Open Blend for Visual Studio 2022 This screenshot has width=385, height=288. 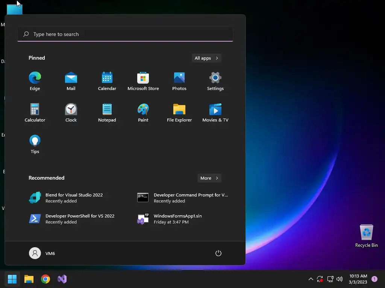tap(71, 198)
